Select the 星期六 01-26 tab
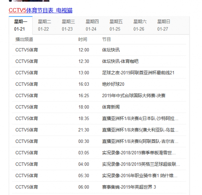Image resolution: width=202 pixels, height=195 pixels. point(140,25)
